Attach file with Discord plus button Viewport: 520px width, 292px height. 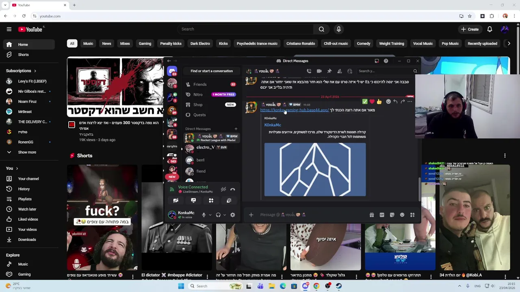point(251,215)
